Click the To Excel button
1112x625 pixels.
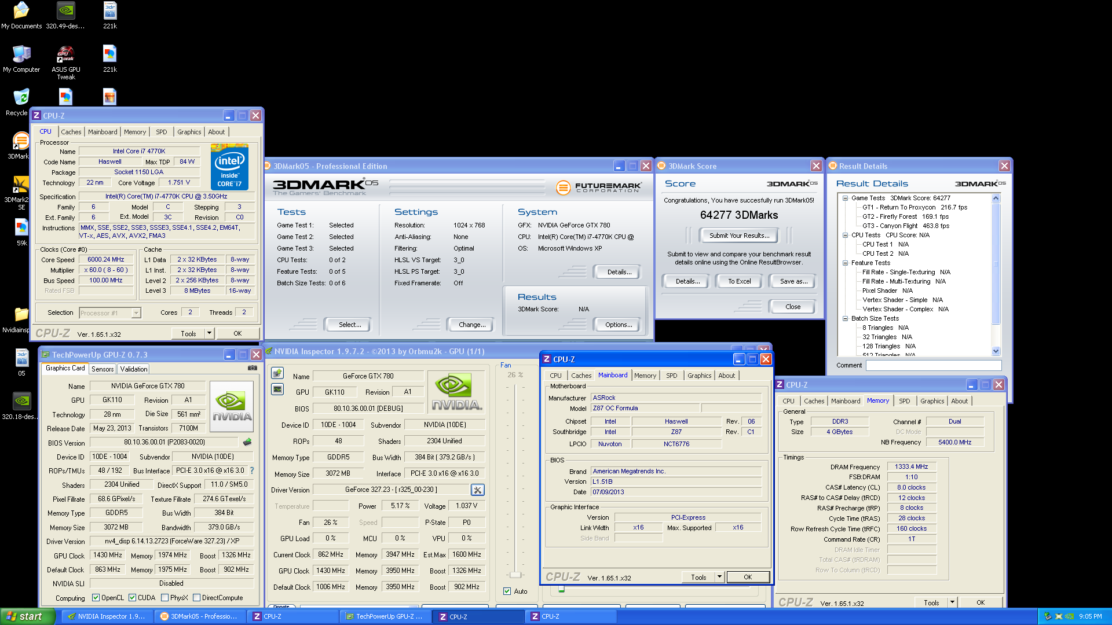click(740, 281)
